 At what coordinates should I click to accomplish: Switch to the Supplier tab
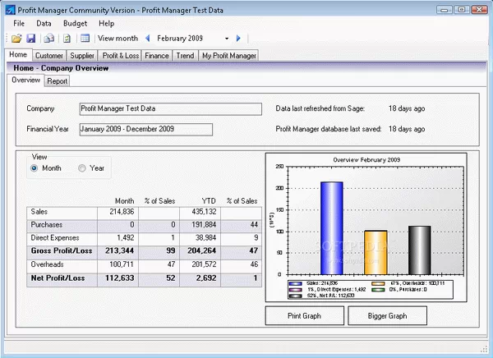coord(82,56)
